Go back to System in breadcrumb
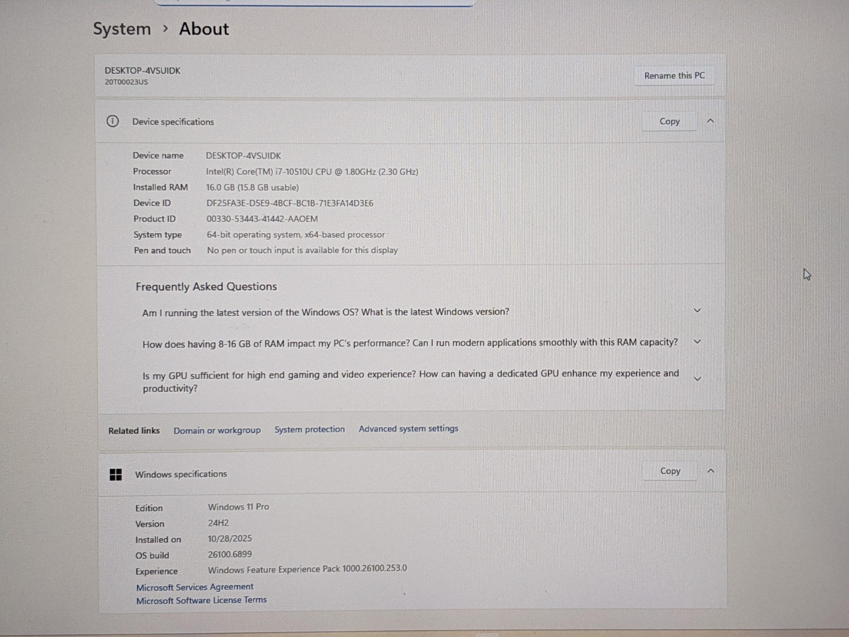This screenshot has height=637, width=849. pyautogui.click(x=122, y=29)
